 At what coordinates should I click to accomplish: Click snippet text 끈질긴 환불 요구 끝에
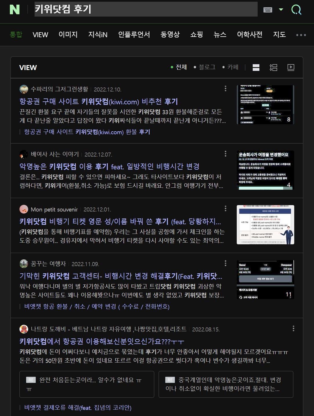pos(123,116)
